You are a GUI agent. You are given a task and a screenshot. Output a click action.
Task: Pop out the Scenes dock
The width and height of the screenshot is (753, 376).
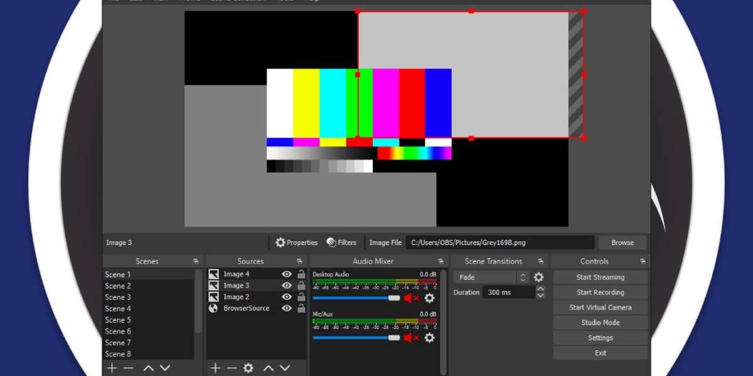click(x=196, y=261)
